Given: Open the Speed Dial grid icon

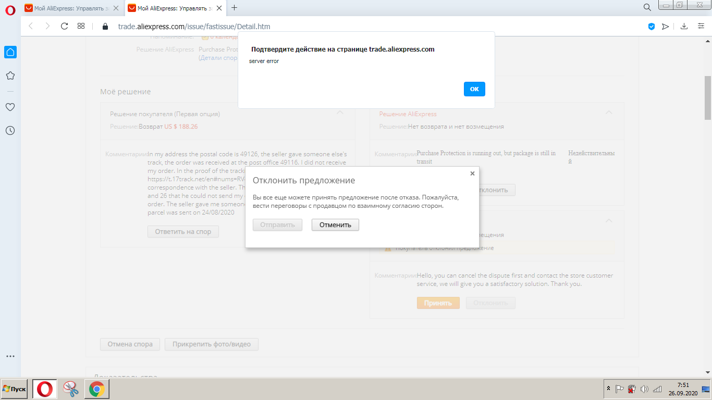Looking at the screenshot, I should pyautogui.click(x=81, y=26).
